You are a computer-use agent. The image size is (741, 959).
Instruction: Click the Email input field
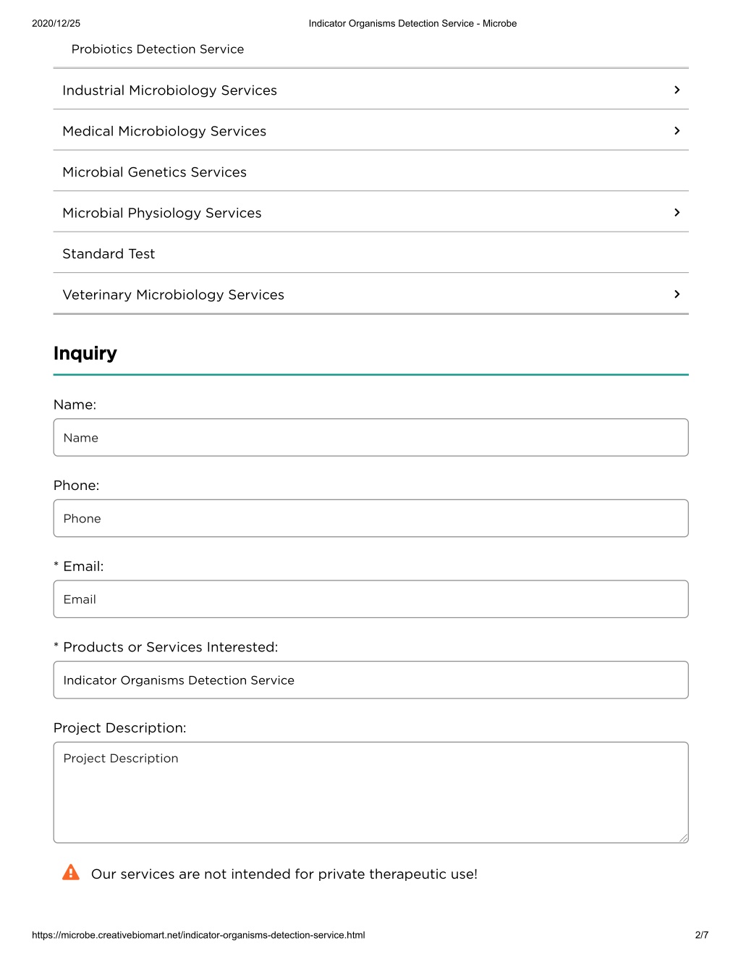point(370,599)
